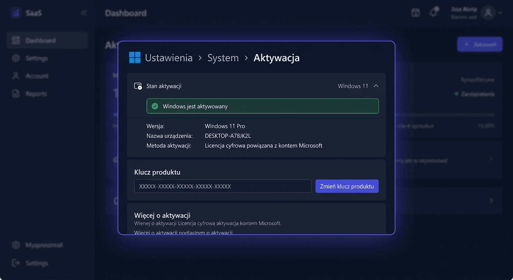This screenshot has height=280, width=513.
Task: Select the Reports document icon
Action: click(x=16, y=93)
